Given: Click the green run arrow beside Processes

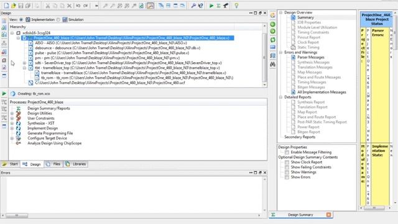Looking at the screenshot, I should [x=4, y=93].
